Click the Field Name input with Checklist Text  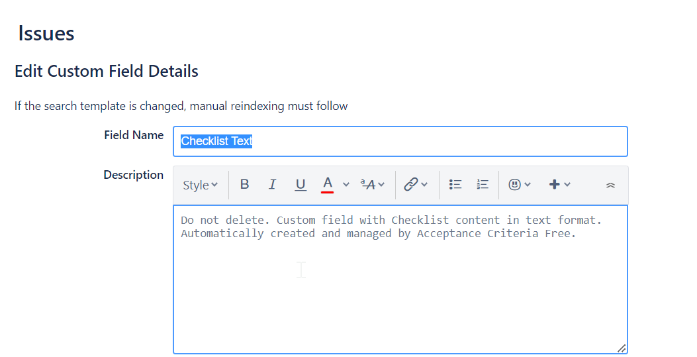400,141
